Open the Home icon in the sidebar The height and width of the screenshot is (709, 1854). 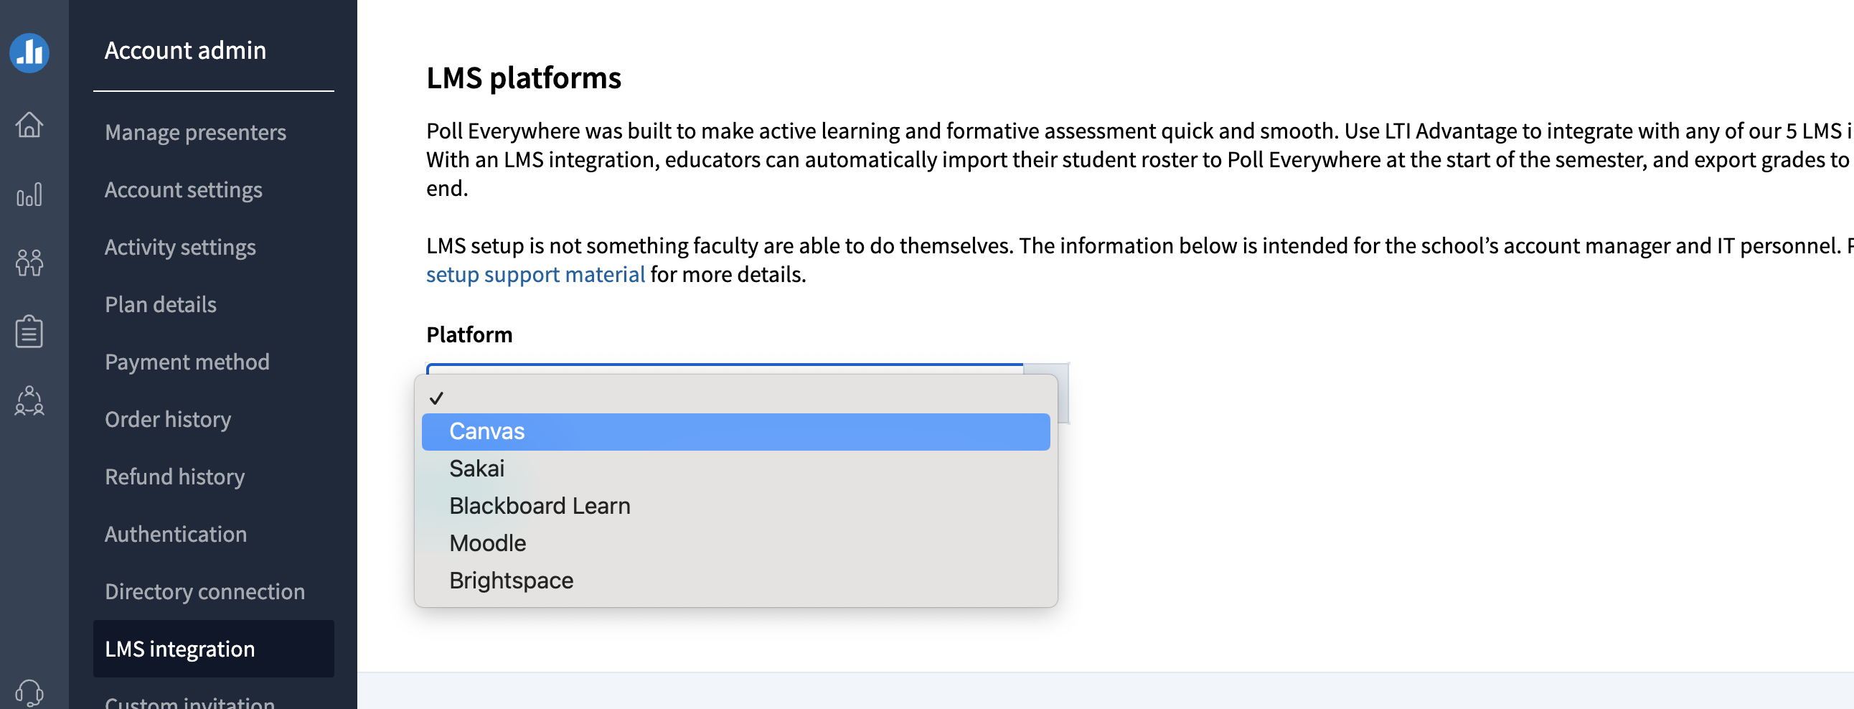coord(29,125)
